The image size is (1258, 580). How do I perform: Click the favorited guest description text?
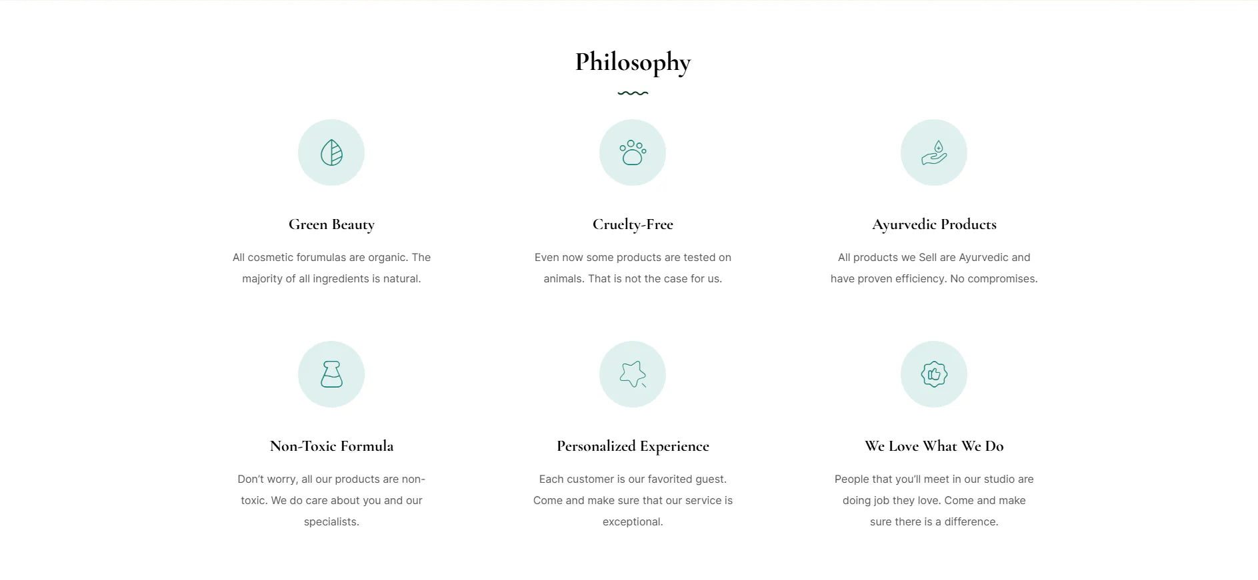633,500
